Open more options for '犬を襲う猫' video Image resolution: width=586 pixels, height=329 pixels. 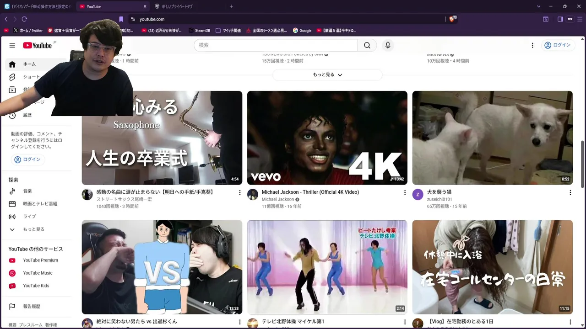[570, 193]
